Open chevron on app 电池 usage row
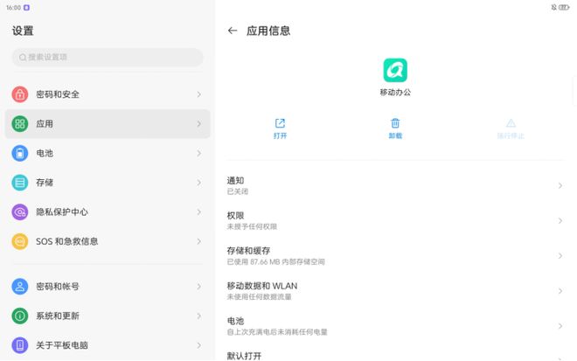This screenshot has height=361, width=577. [560, 326]
